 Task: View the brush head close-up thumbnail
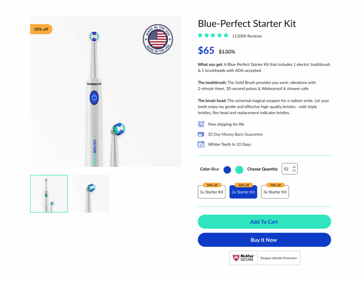click(91, 194)
